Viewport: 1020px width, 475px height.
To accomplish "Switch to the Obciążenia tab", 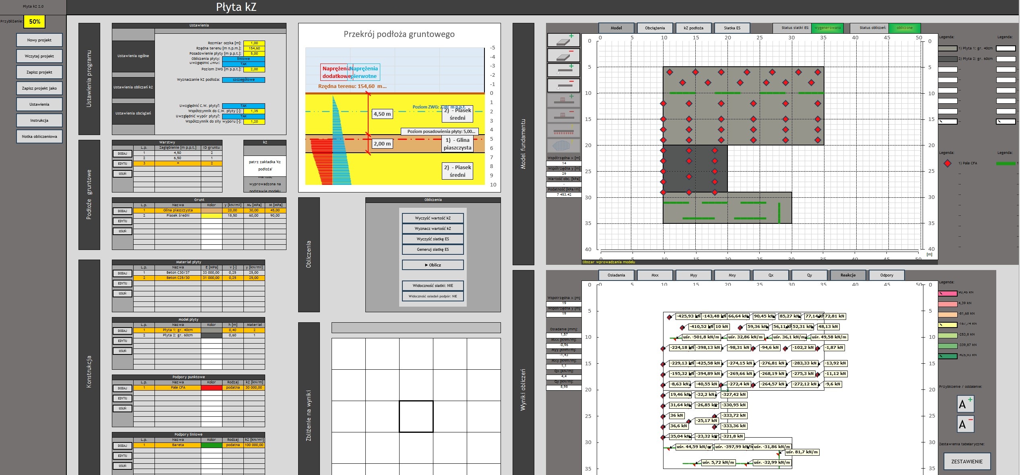I will (x=655, y=28).
